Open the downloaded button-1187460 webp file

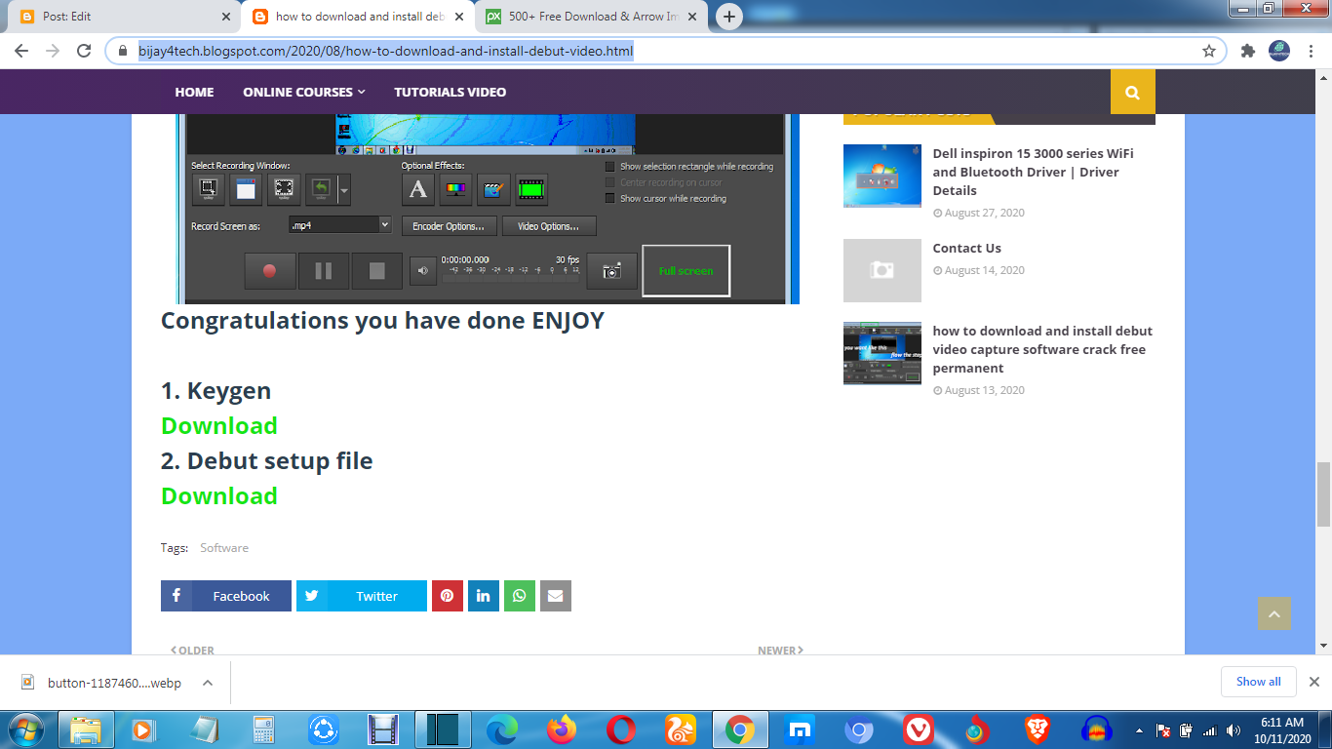pos(113,683)
